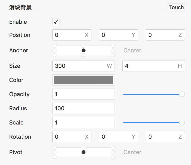The image size is (191, 165).
Task: Select bottom-right Pivot point
Action: click(113, 157)
